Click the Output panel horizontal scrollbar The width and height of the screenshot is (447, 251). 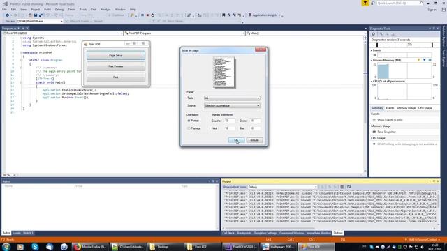(270, 228)
